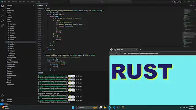Toggle the secondary side bar layout button

click(x=180, y=2)
